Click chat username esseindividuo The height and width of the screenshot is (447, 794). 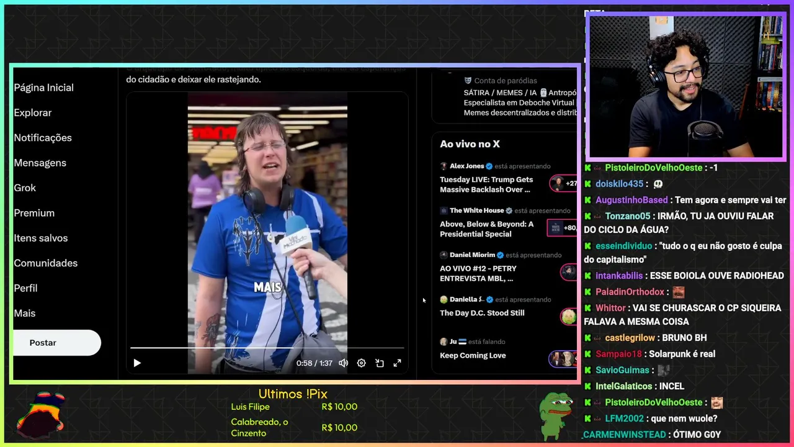click(x=624, y=246)
